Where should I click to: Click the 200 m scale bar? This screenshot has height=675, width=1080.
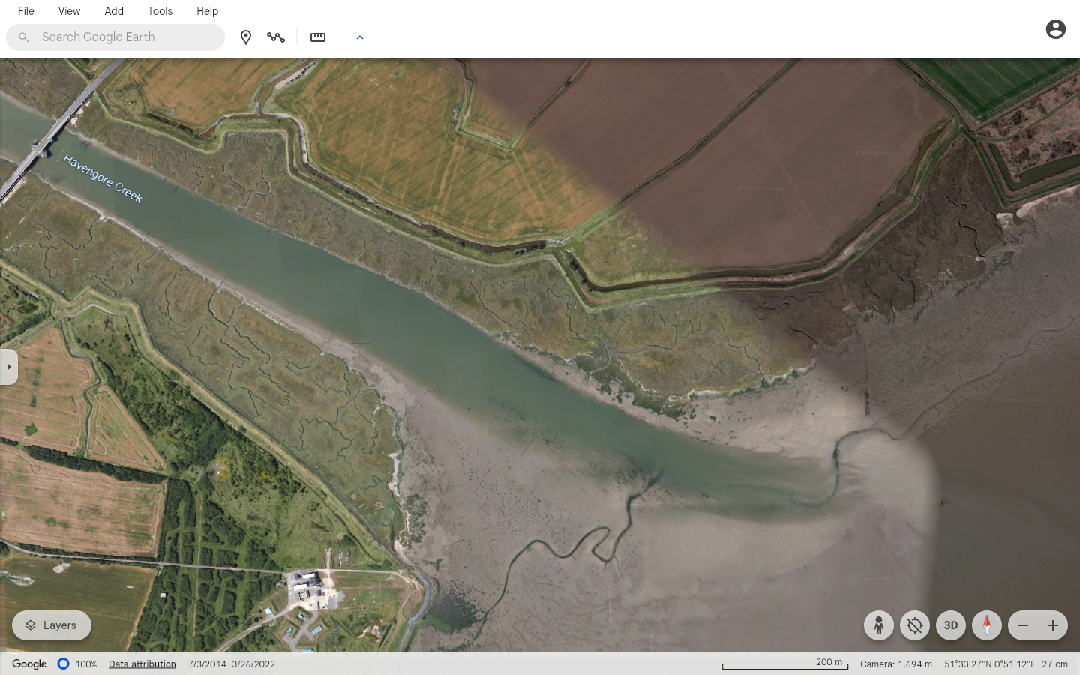click(x=785, y=664)
